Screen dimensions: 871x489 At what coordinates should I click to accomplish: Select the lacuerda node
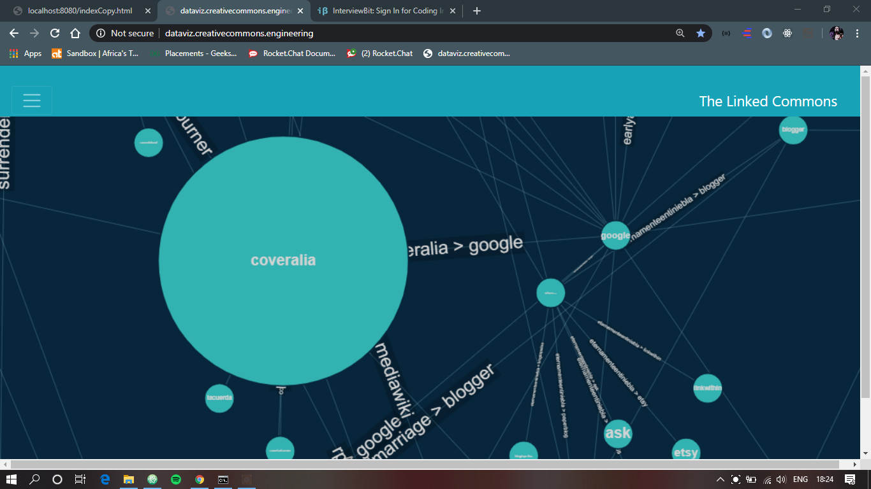(x=219, y=399)
